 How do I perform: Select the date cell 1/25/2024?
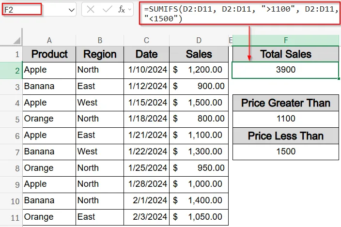(147, 168)
